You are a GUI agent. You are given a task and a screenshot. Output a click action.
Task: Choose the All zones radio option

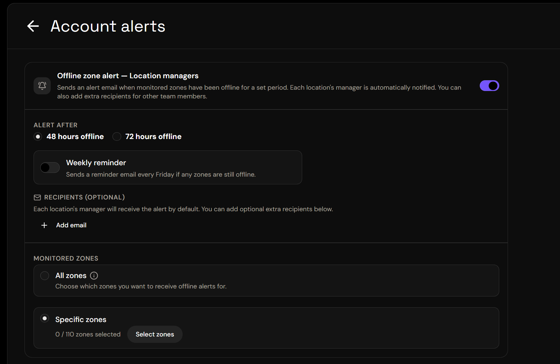pyautogui.click(x=45, y=276)
